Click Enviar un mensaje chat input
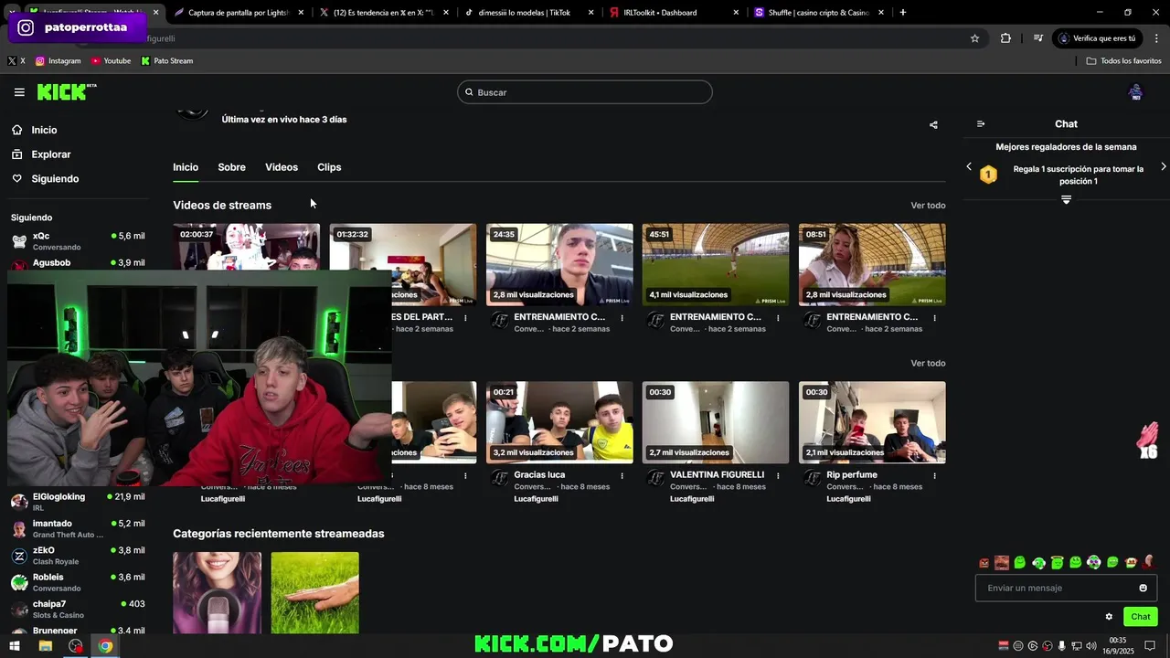 1066,588
